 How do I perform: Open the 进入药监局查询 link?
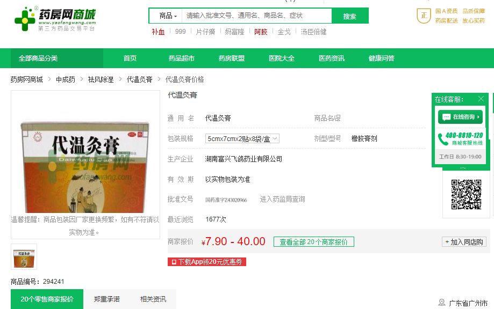pyautogui.click(x=282, y=199)
